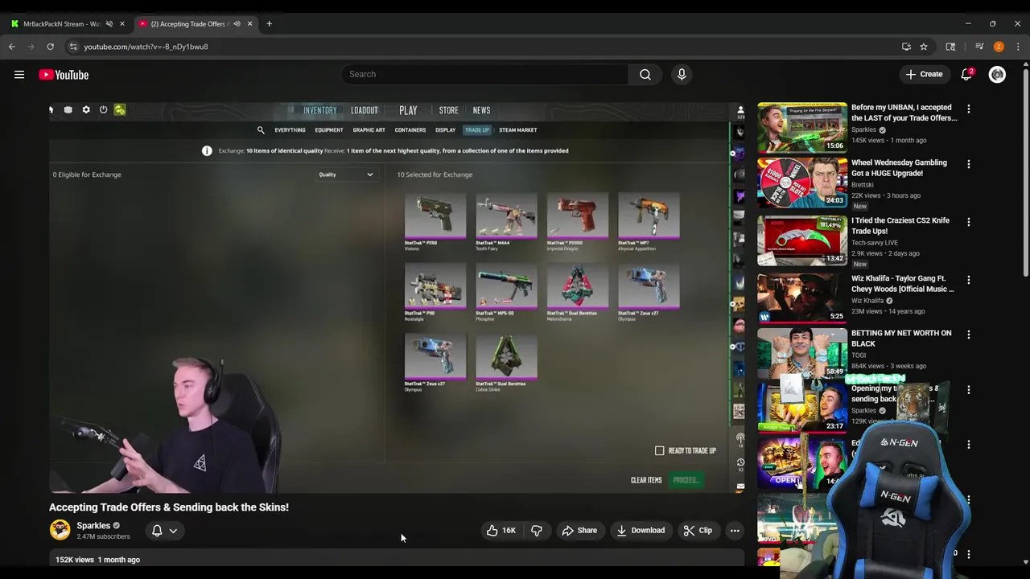The height and width of the screenshot is (579, 1030).
Task: Select the LOADOUT game menu tab
Action: [x=364, y=110]
